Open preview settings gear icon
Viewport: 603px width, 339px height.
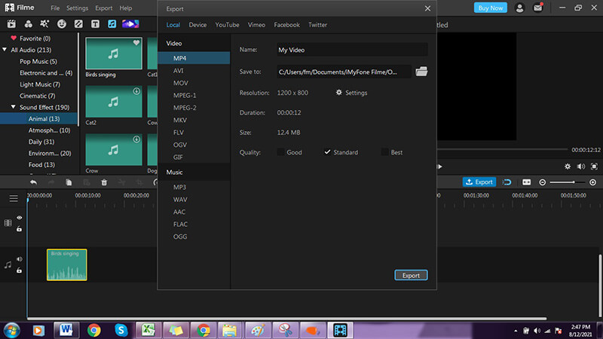click(x=568, y=166)
